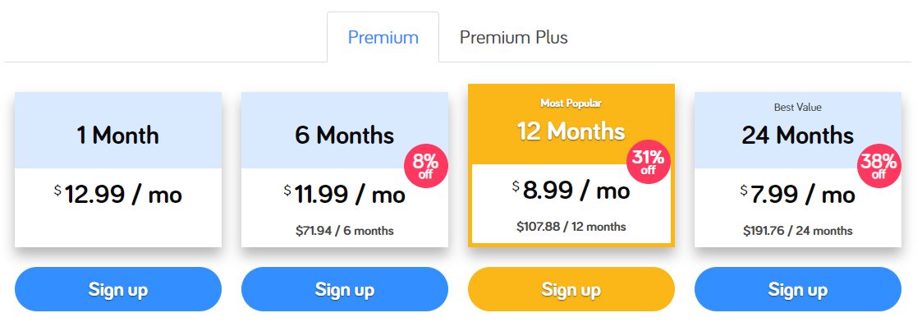Switch to the Premium tab
Viewport: 922px width, 322px height.
click(383, 37)
